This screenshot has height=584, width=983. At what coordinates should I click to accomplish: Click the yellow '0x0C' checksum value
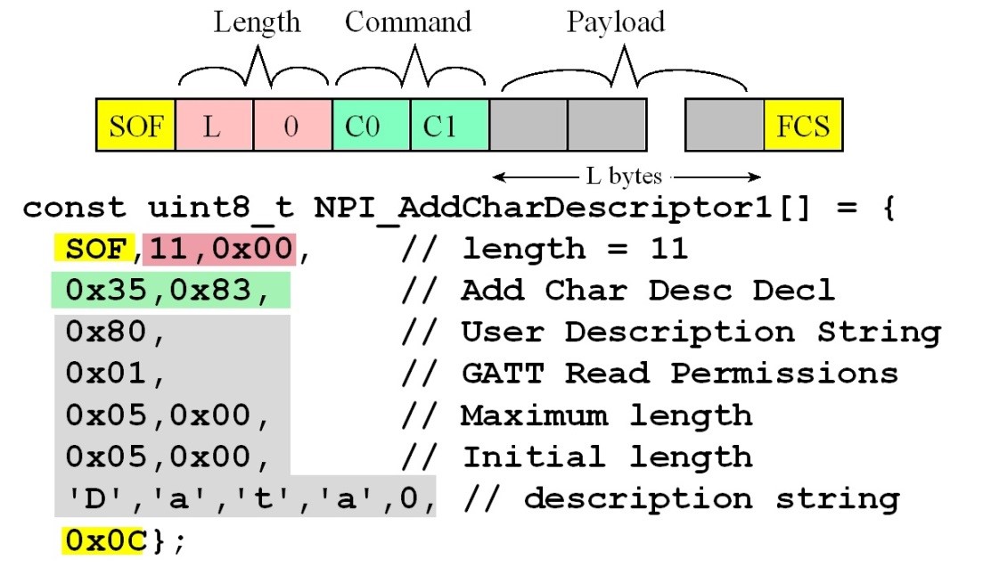click(x=104, y=540)
